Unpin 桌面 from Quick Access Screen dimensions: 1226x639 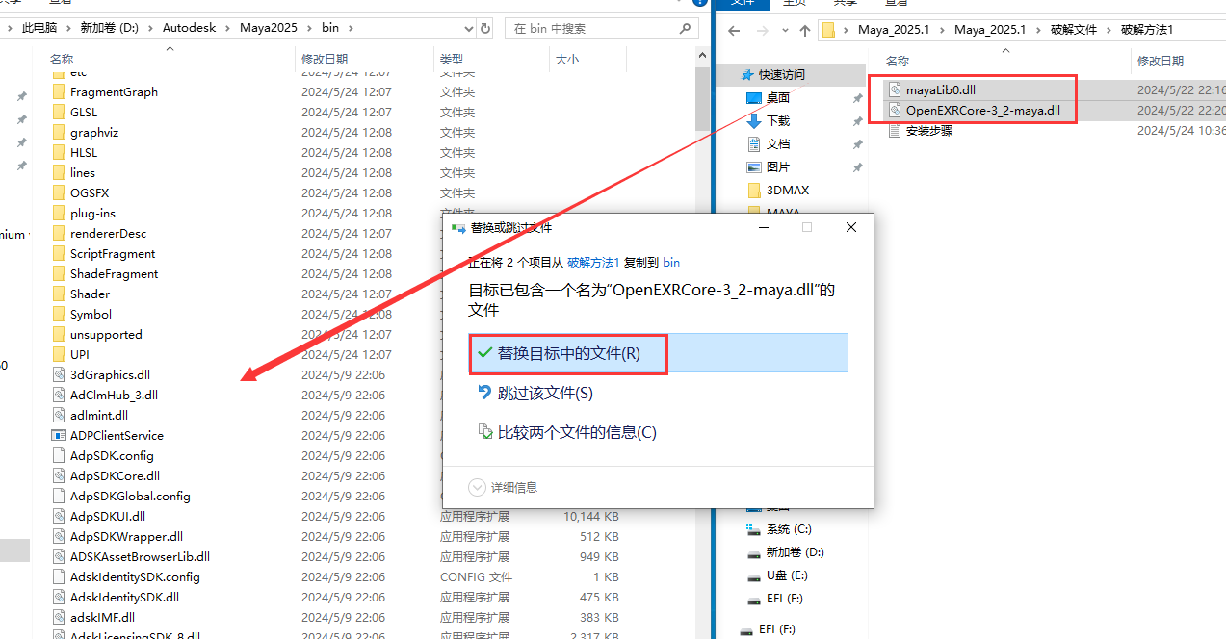point(856,96)
